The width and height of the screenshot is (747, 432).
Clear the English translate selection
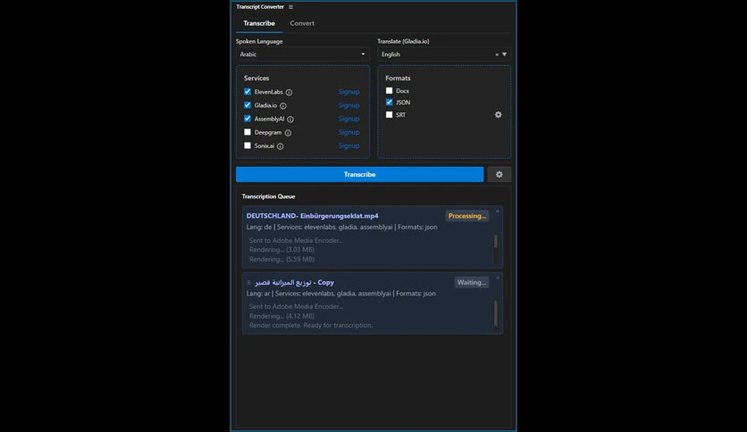497,54
